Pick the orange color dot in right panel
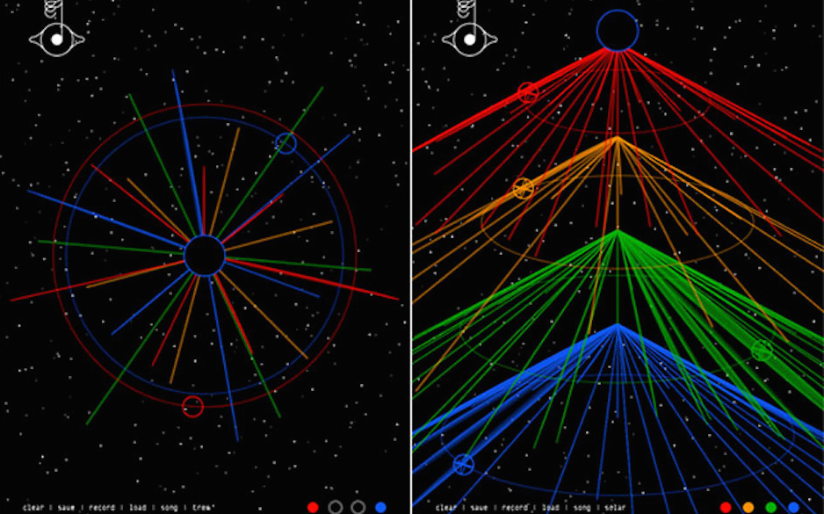Image resolution: width=824 pixels, height=514 pixels. click(748, 507)
